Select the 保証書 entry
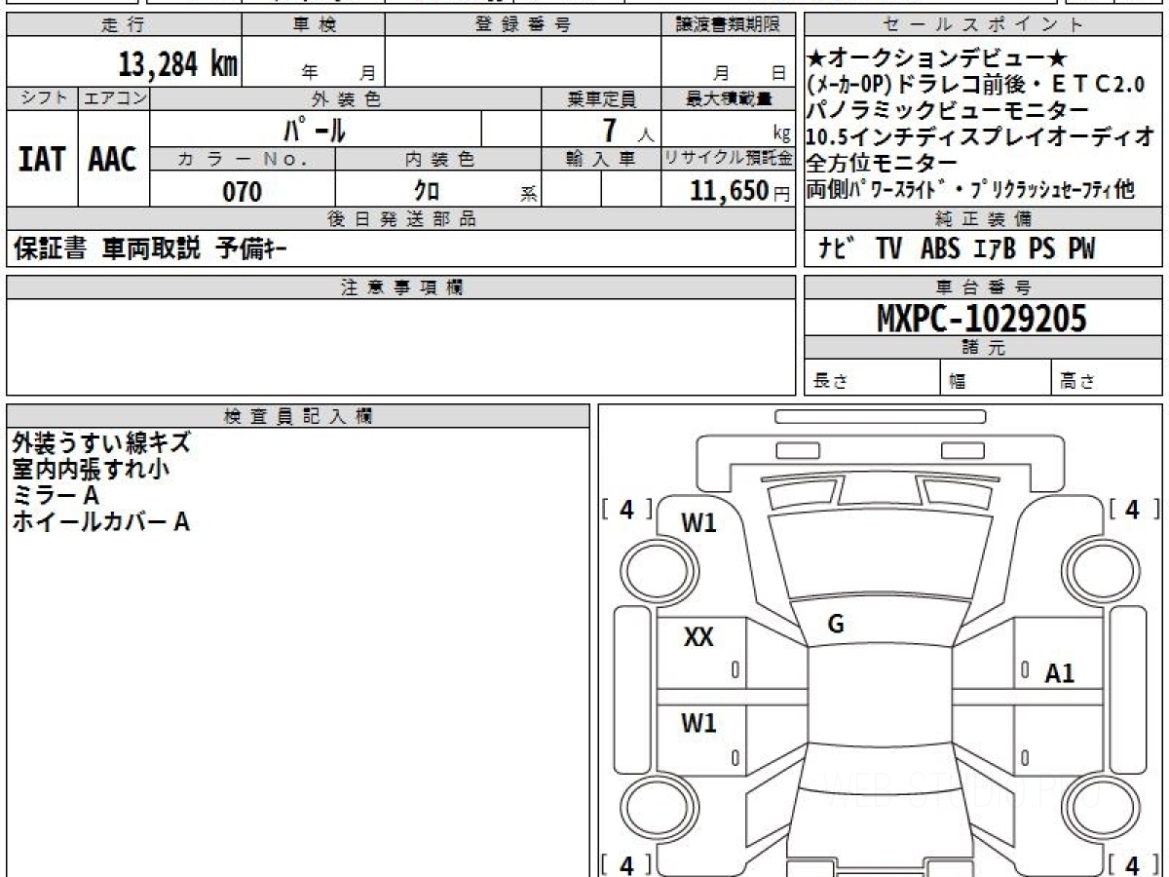Screen dimensions: 1169x877 tap(50, 249)
